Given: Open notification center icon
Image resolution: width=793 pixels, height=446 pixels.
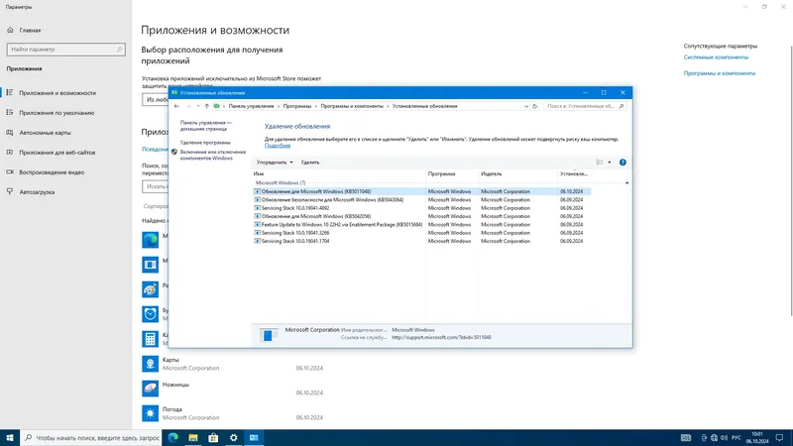Looking at the screenshot, I should (780, 437).
